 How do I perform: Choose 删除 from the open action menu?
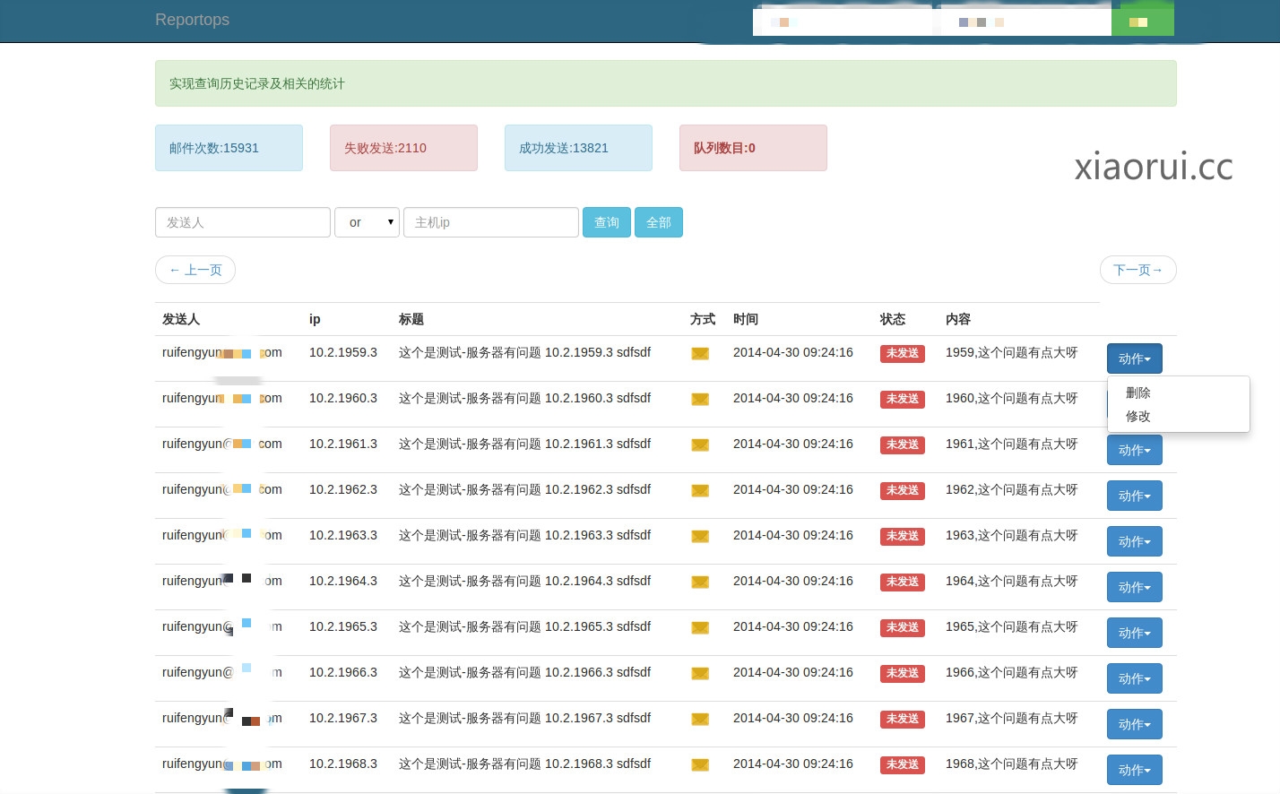click(x=1138, y=393)
